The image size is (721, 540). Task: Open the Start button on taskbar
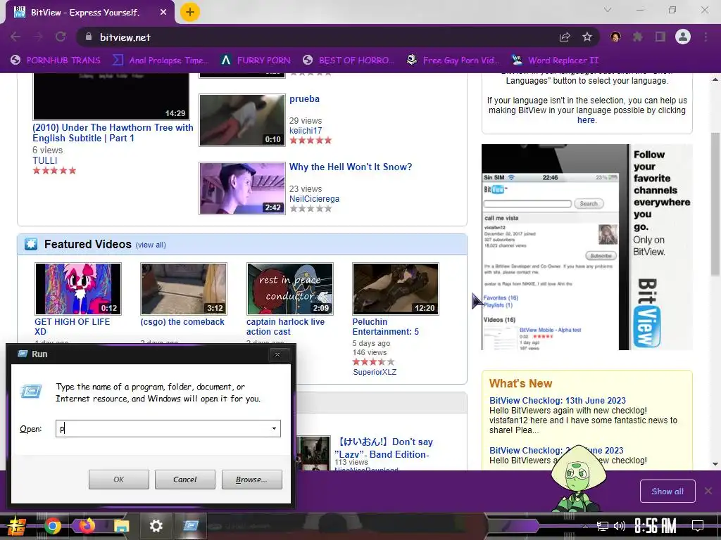[x=17, y=526]
